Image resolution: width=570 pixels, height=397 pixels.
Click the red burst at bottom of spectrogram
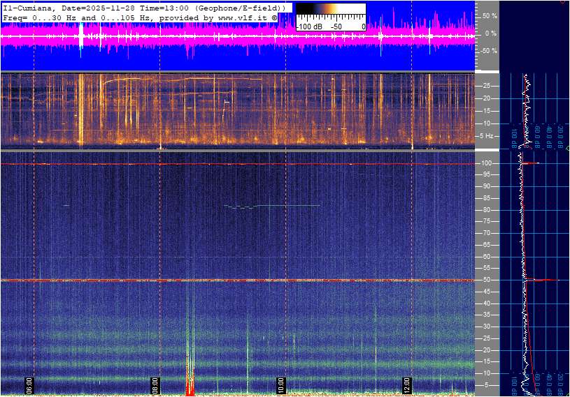[x=190, y=386]
